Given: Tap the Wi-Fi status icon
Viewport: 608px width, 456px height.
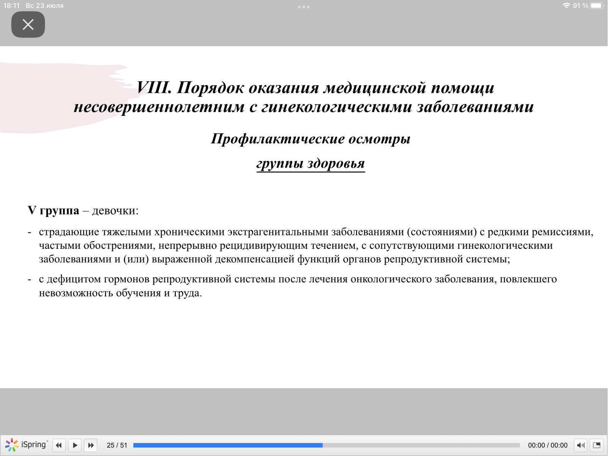Looking at the screenshot, I should tap(566, 6).
